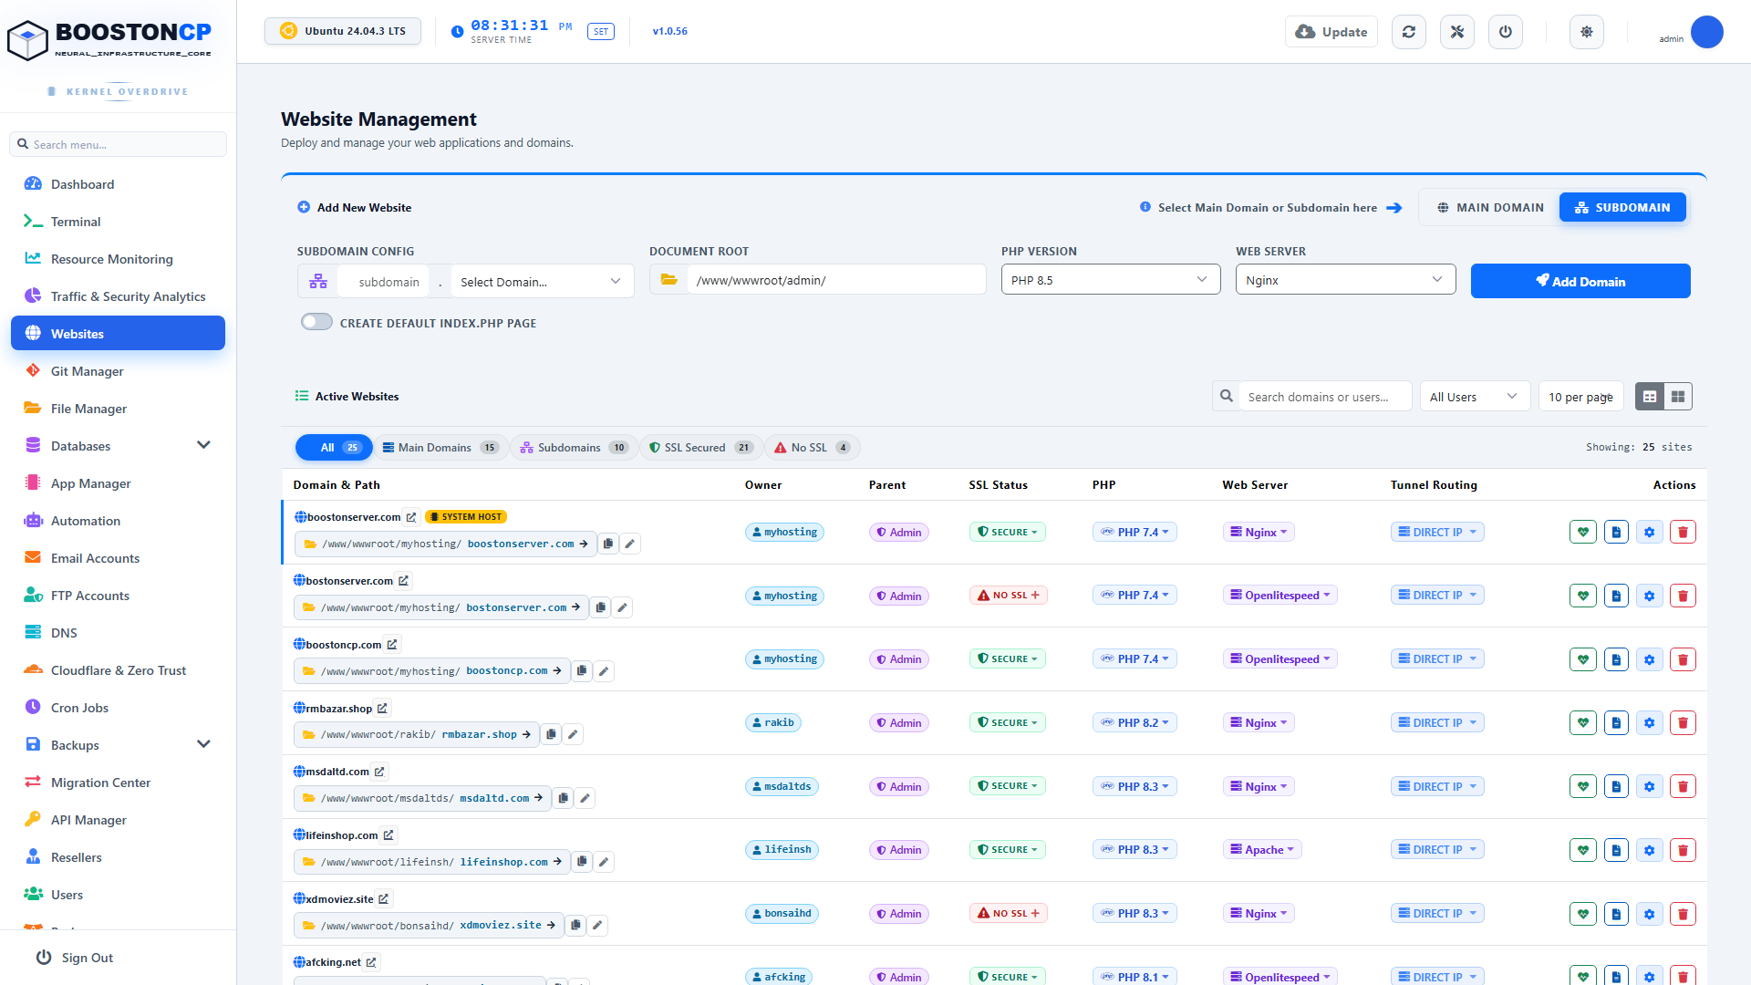The image size is (1751, 985).
Task: Click NO SSL badge for xdmoviez.site
Action: [x=1009, y=913]
